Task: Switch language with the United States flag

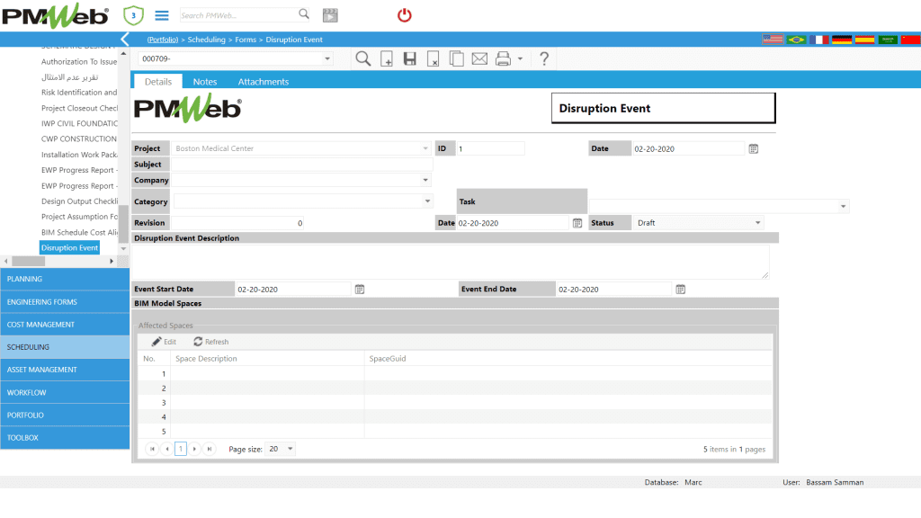Action: click(773, 40)
